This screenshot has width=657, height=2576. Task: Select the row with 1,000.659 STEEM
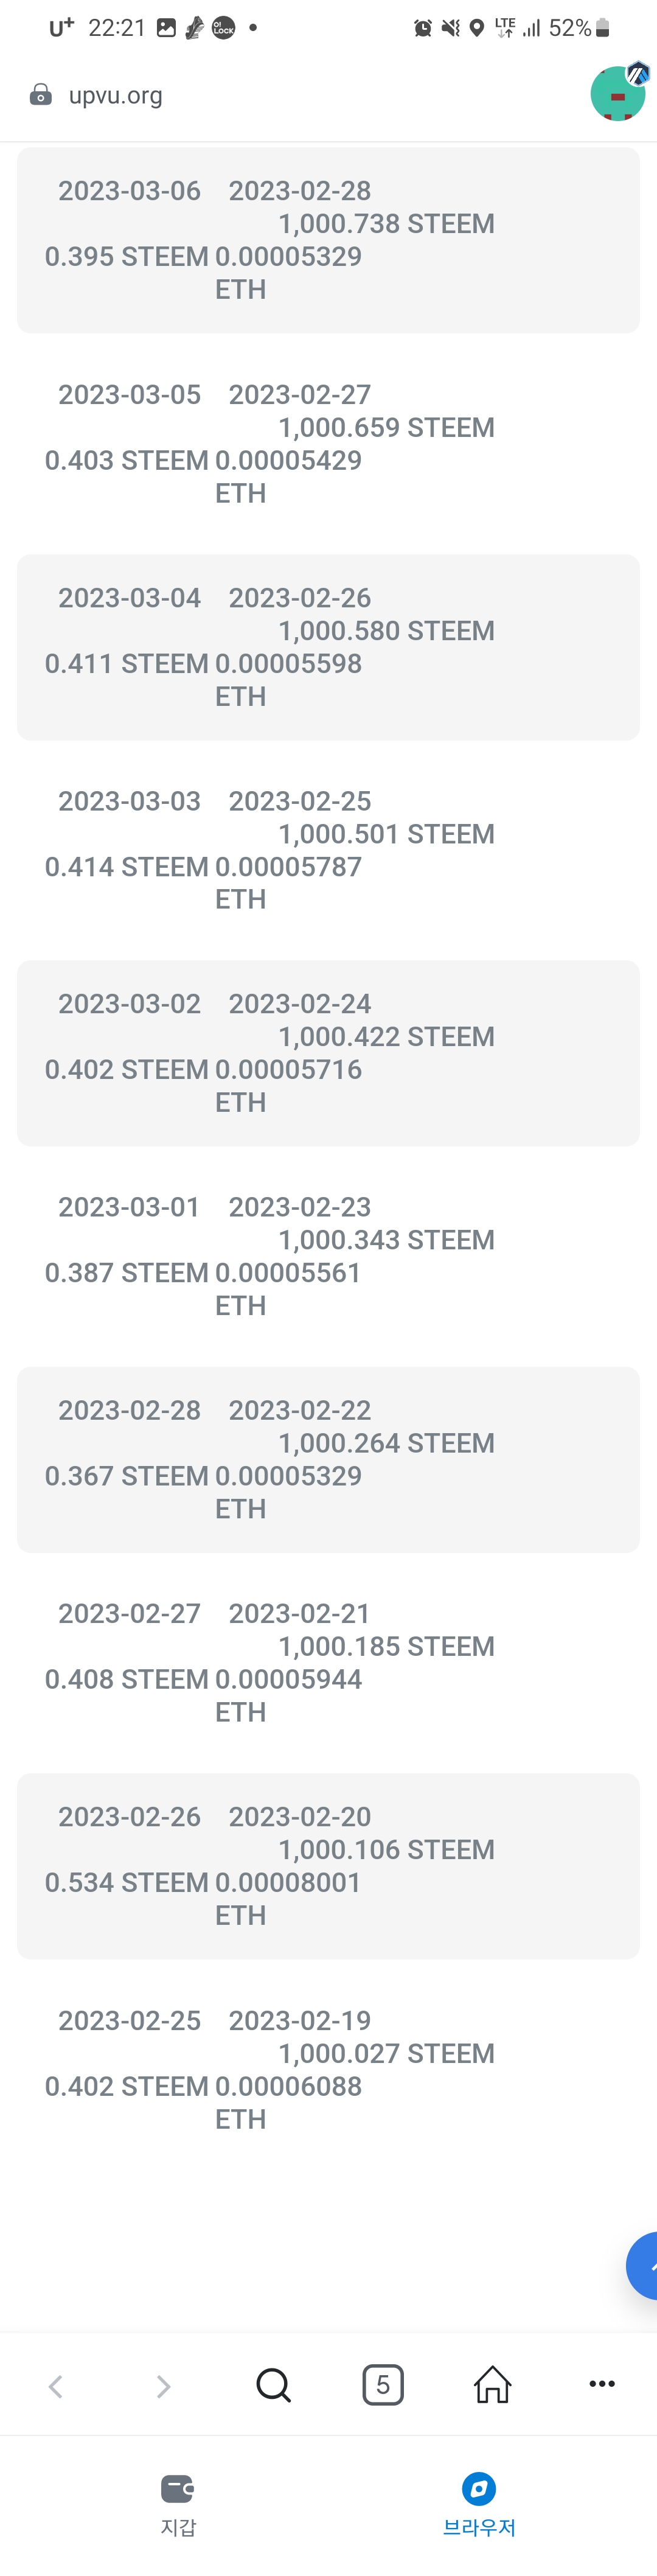pyautogui.click(x=328, y=443)
